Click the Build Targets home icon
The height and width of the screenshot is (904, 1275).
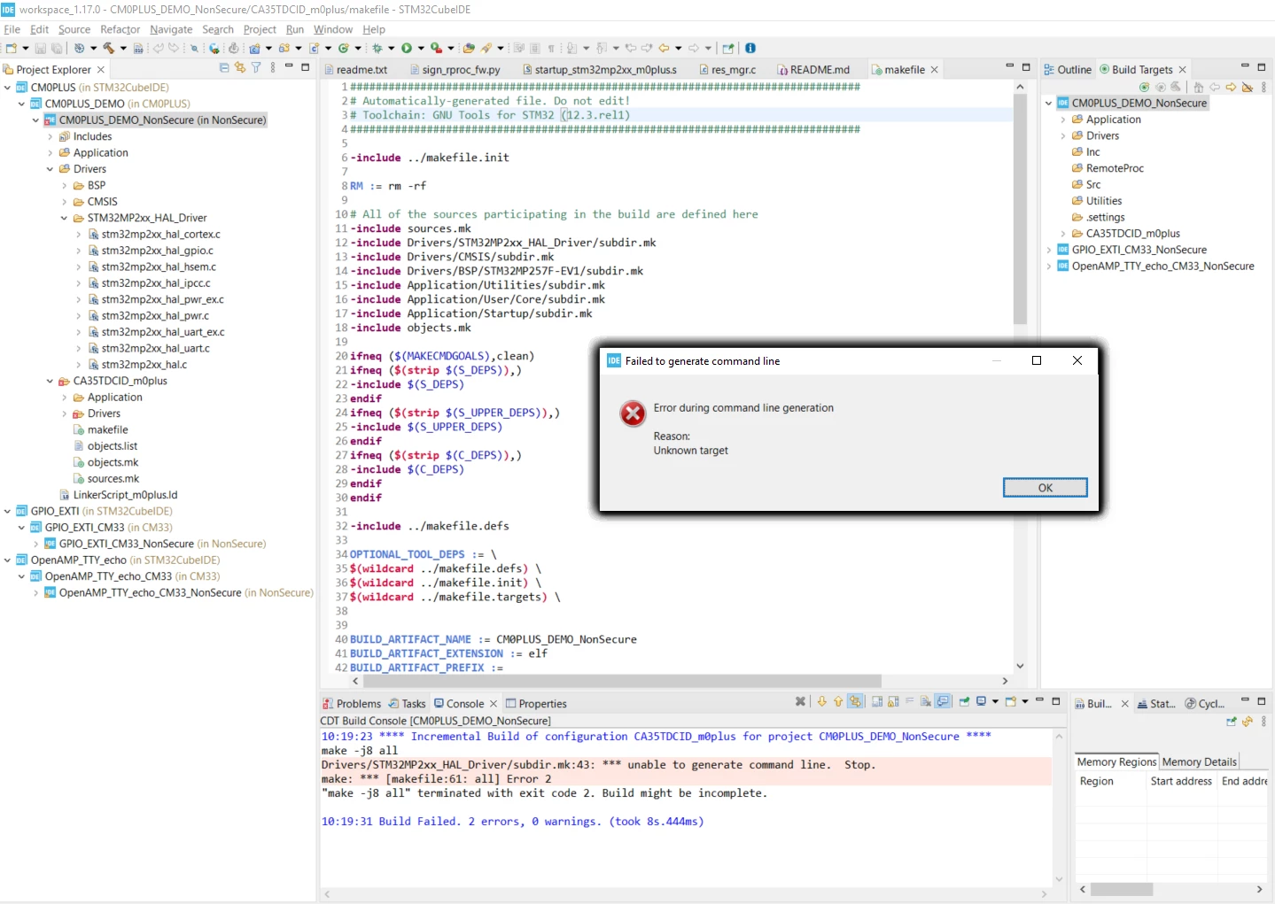pyautogui.click(x=1198, y=87)
